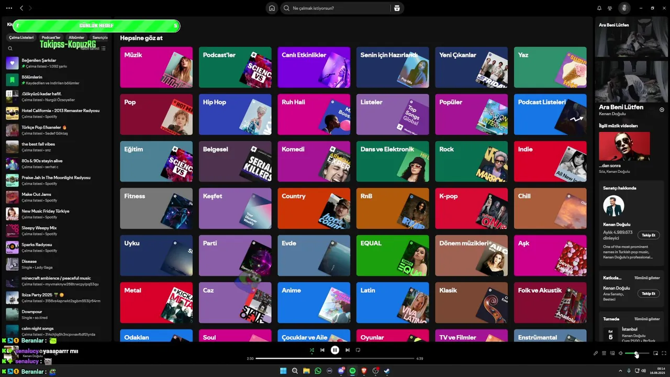Screen dimensions: 670x377
Task: Open the Hip Hop category tile
Action: tap(235, 115)
